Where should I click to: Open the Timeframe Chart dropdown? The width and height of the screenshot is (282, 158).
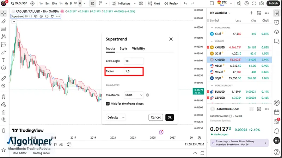click(x=134, y=95)
